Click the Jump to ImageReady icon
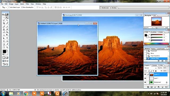The height and width of the screenshot is (96, 170). pyautogui.click(x=5, y=64)
